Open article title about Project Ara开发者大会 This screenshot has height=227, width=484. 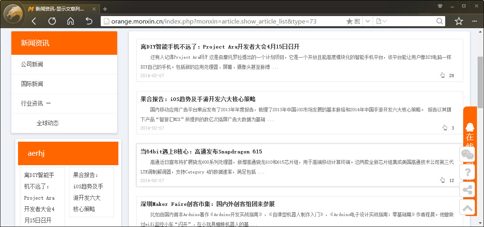[x=220, y=47]
